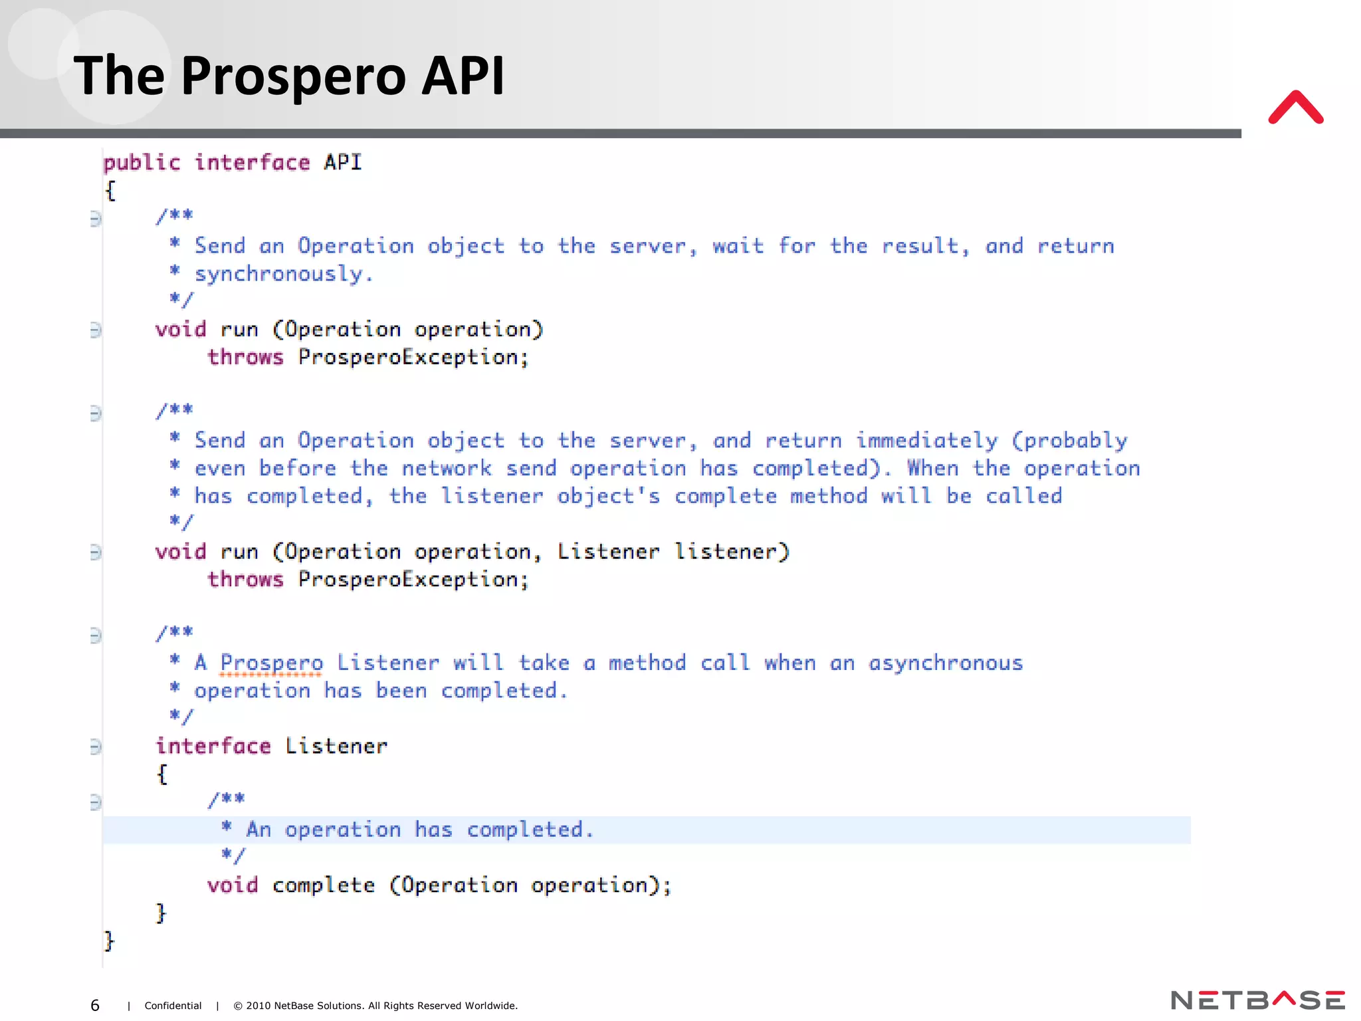Click 'void complete (Operation operation);' line
The width and height of the screenshot is (1361, 1021).
439,885
